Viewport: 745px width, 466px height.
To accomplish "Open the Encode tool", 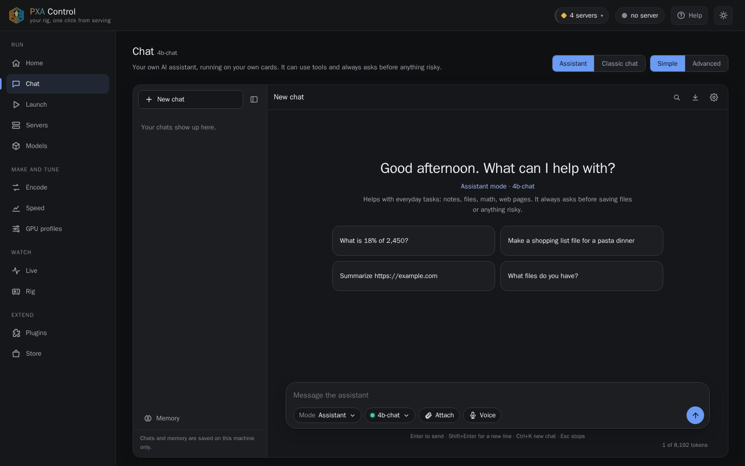I will (x=57, y=187).
